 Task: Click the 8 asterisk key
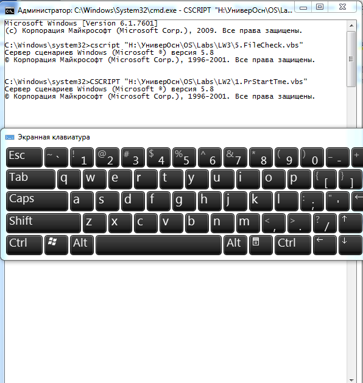pos(261,157)
